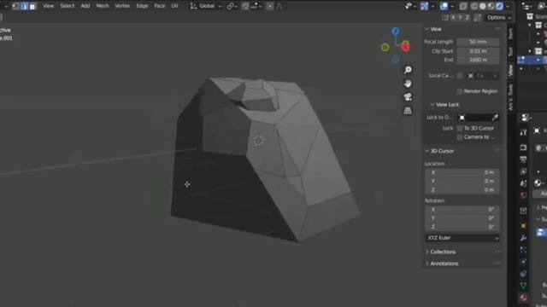The image size is (547, 307).
Task: Open the Options dropdown
Action: point(499,17)
